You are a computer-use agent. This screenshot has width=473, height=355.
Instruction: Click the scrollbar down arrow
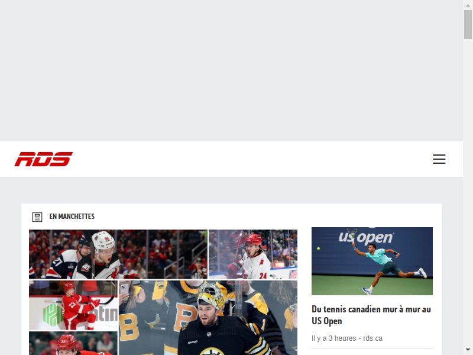coord(468,350)
